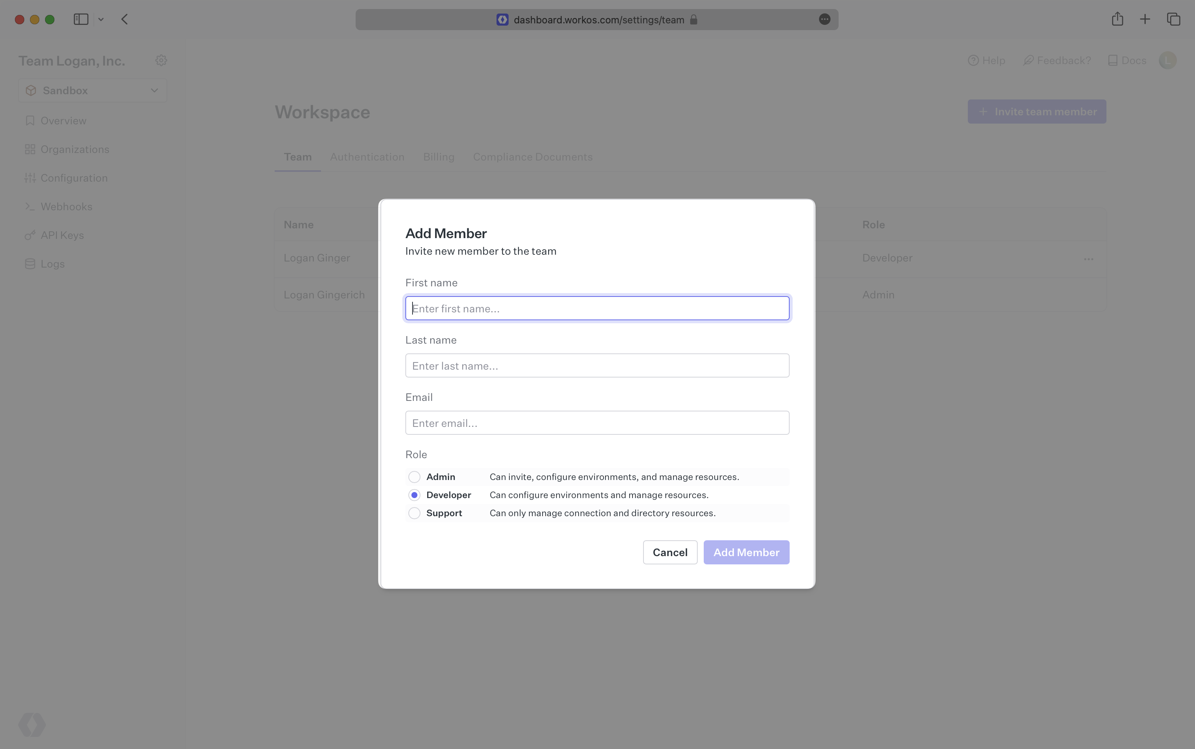Switch to the Authentication tab
Screen dimensions: 1195x749
point(367,157)
